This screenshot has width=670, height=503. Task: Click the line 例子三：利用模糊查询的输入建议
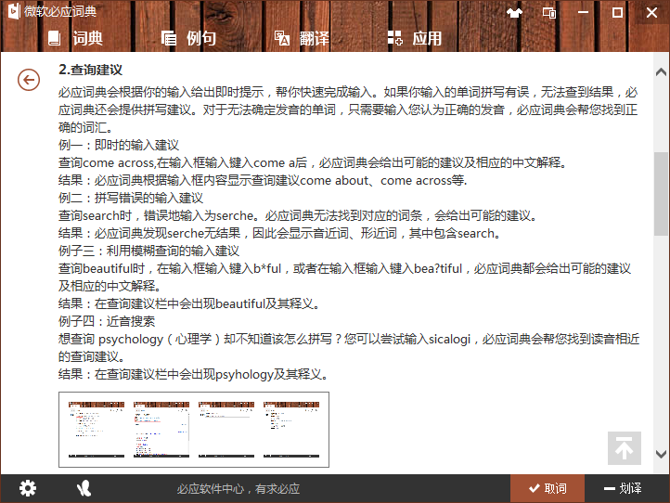tap(148, 251)
